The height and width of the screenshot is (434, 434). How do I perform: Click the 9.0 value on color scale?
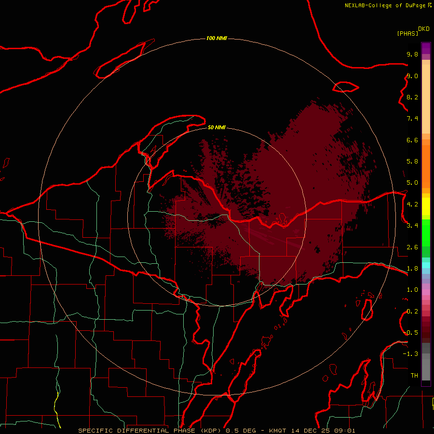(x=412, y=76)
